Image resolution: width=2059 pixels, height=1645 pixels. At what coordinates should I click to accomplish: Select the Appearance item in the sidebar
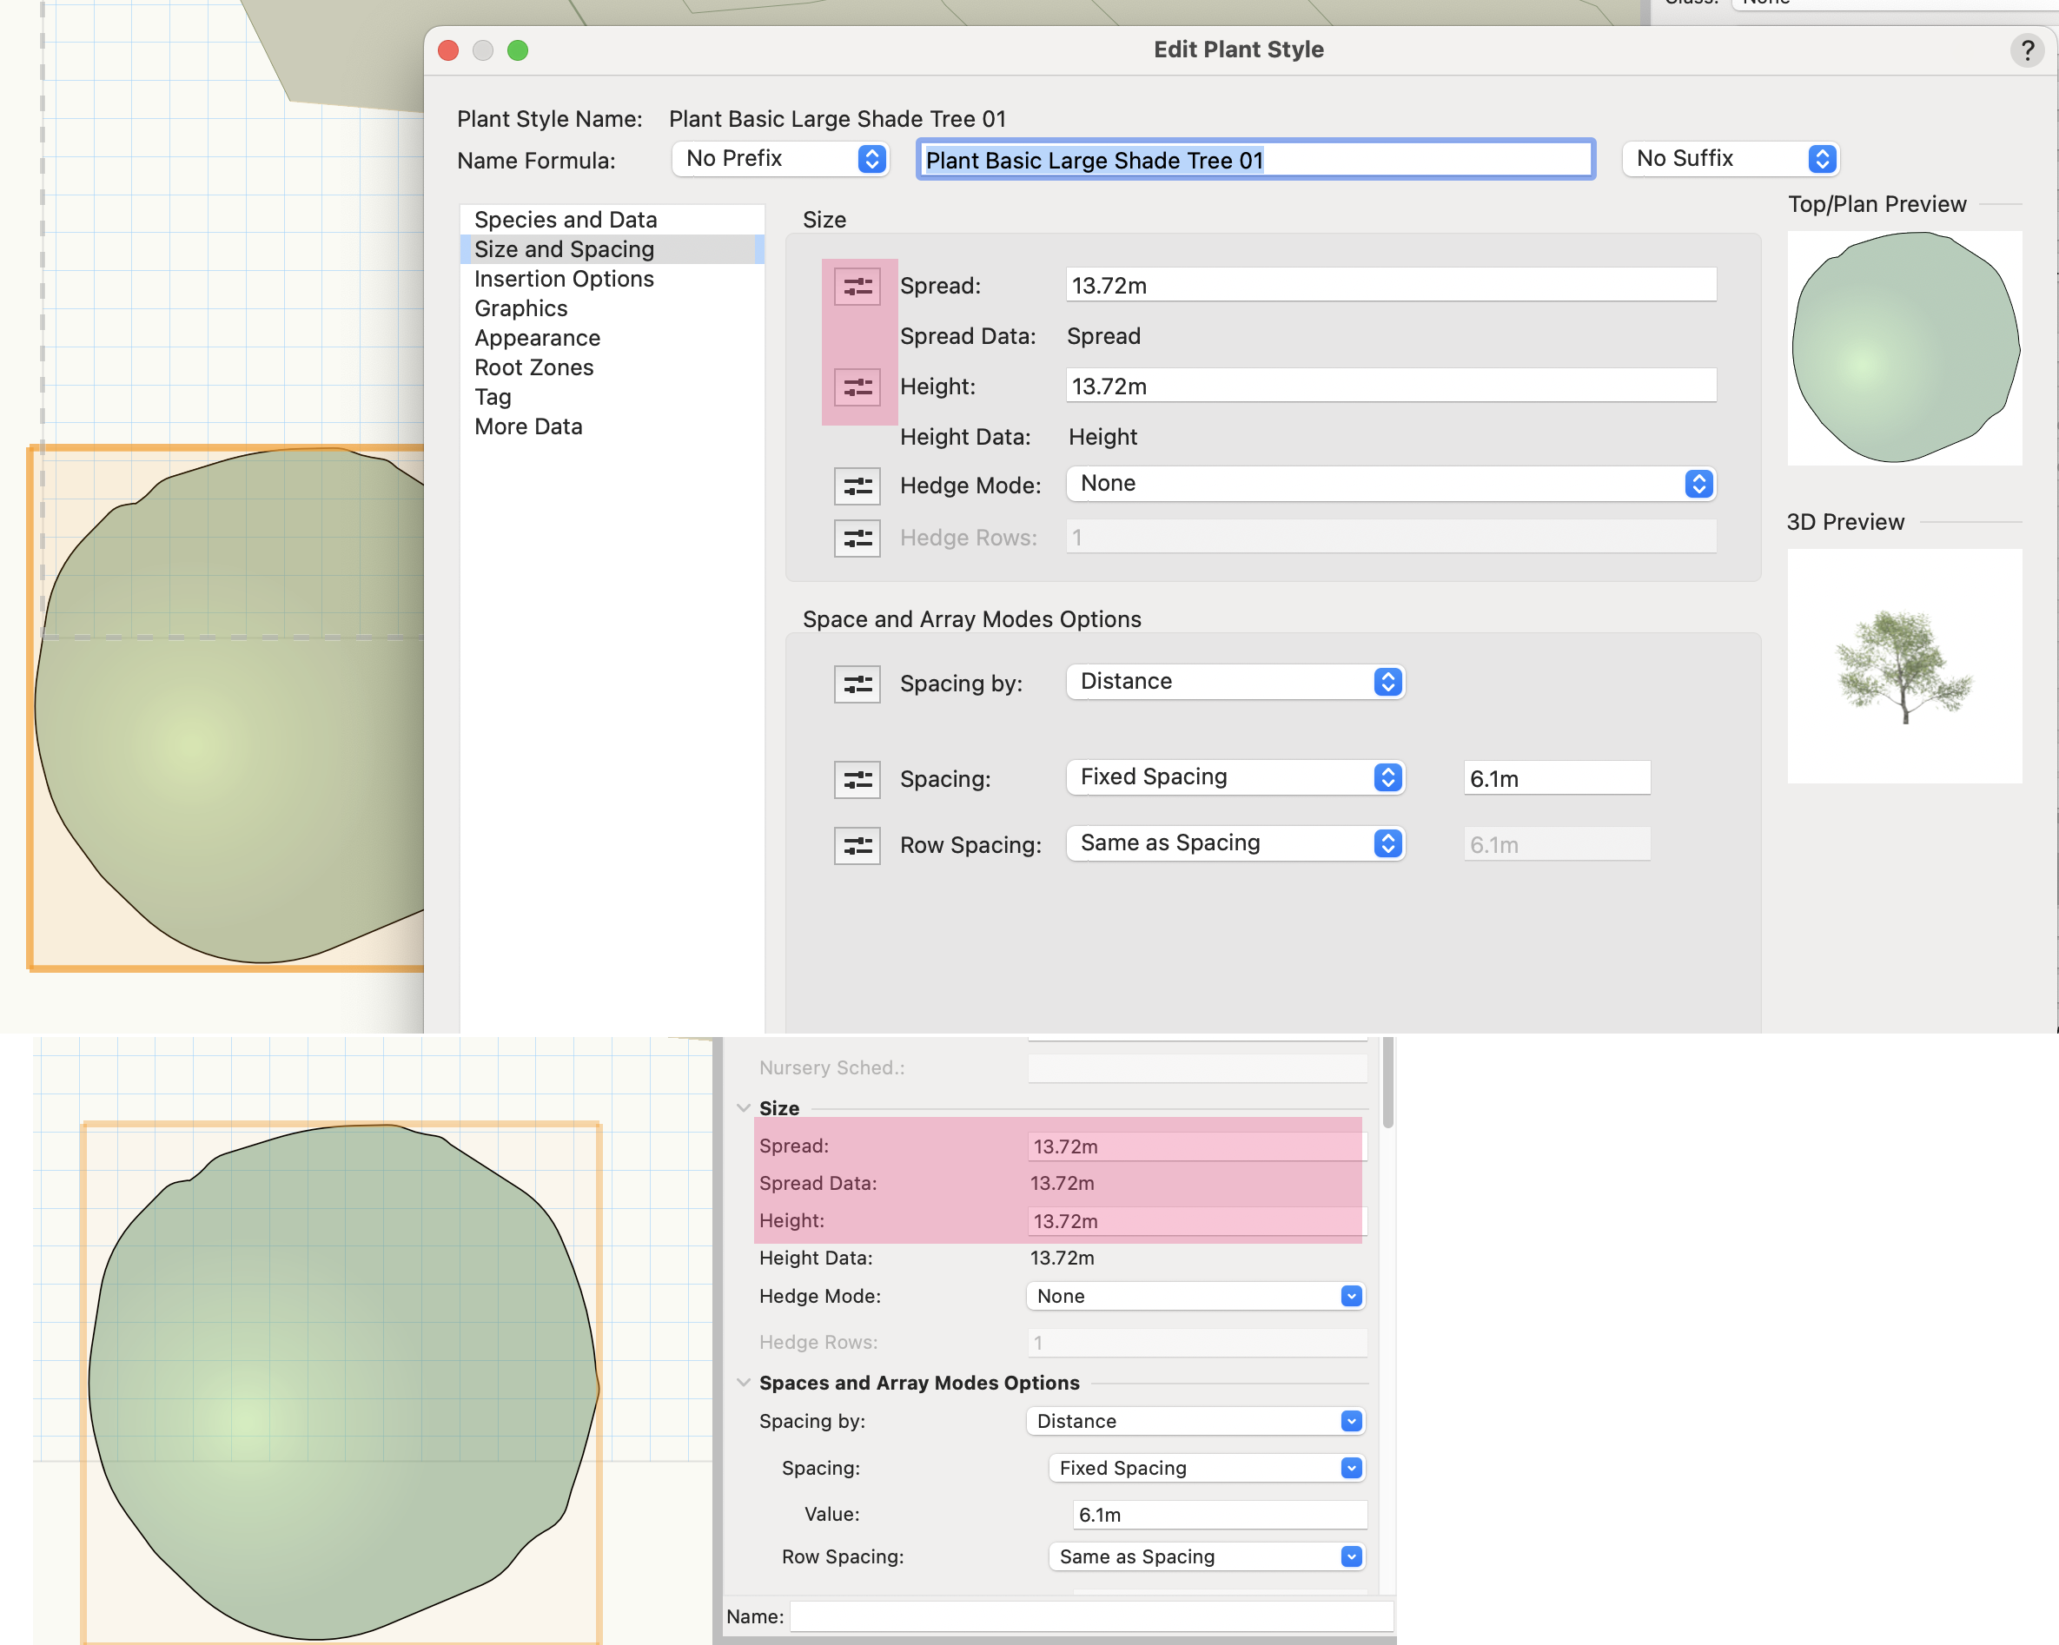pyautogui.click(x=537, y=337)
